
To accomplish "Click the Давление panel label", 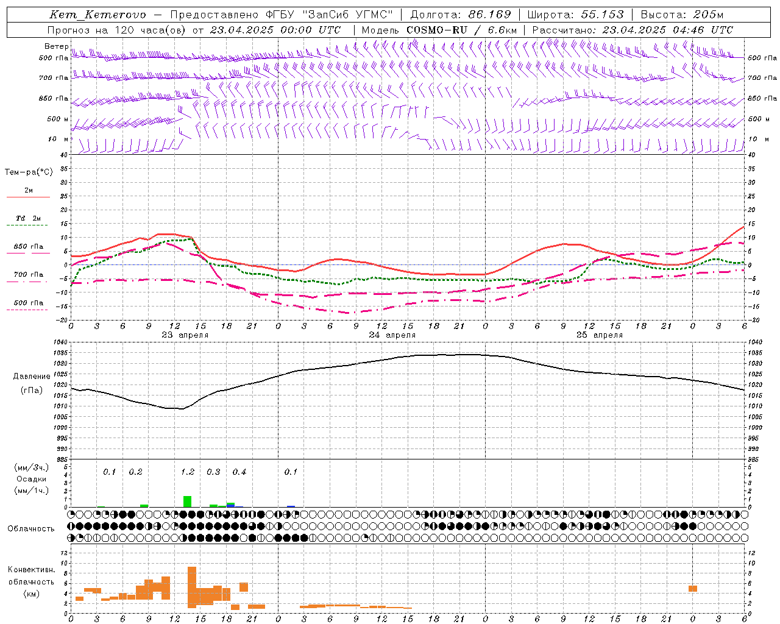I will point(32,377).
